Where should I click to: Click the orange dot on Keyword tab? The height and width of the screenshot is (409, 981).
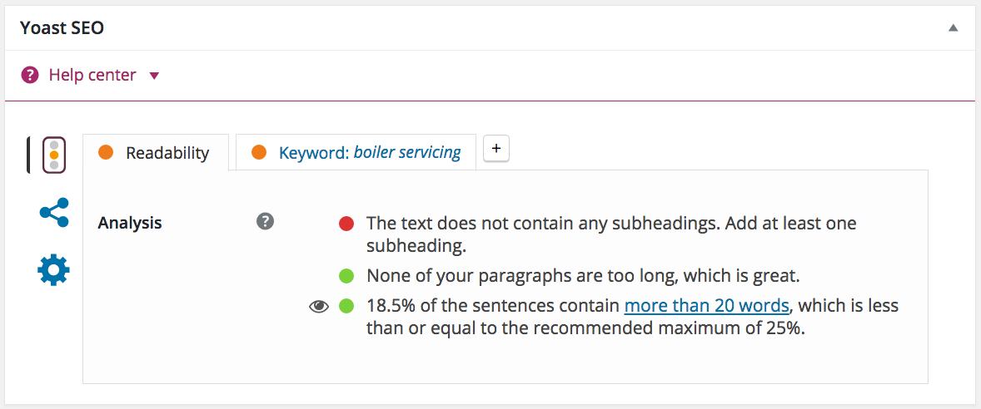[259, 152]
